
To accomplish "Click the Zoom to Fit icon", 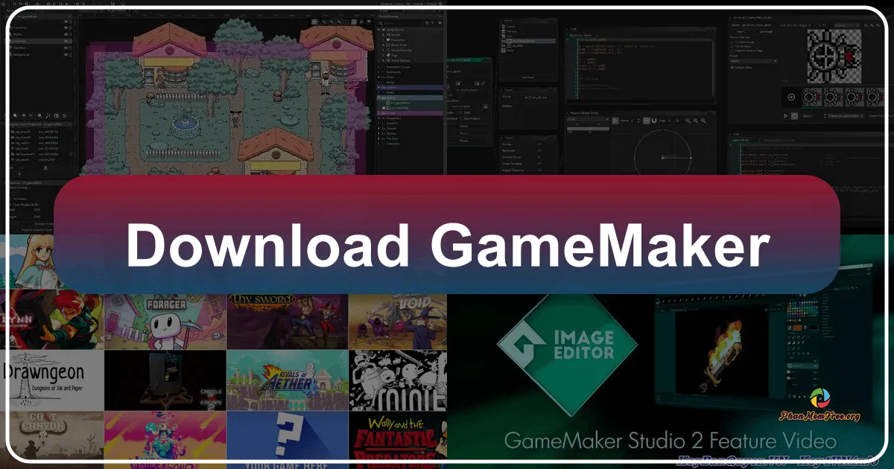I will (x=703, y=121).
